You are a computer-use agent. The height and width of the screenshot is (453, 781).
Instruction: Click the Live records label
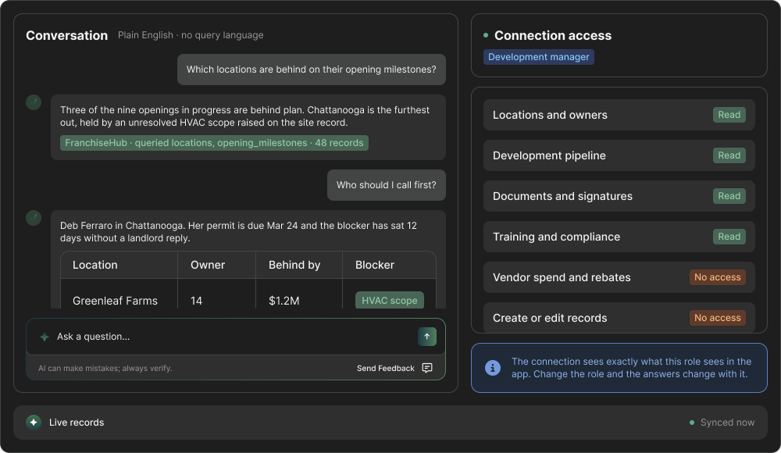(x=77, y=422)
